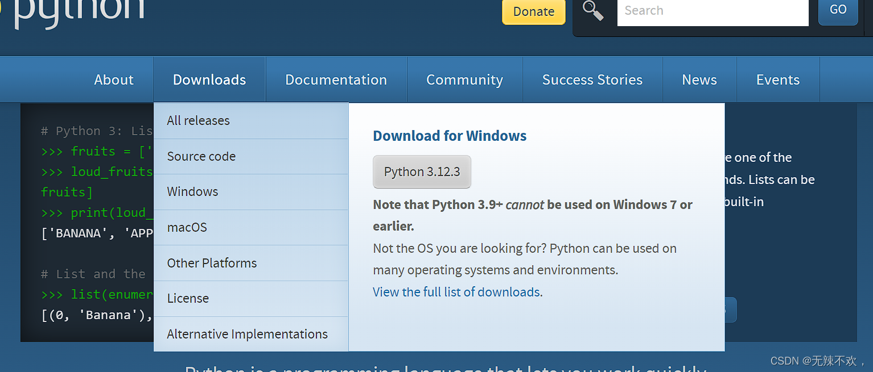Select Windows in Downloads submenu
Screen dimensions: 873x372
pyautogui.click(x=251, y=191)
